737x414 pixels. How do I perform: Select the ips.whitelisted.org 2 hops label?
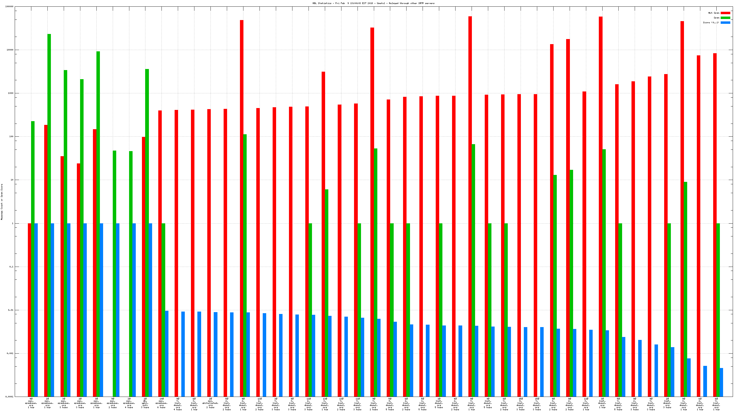[210, 403]
